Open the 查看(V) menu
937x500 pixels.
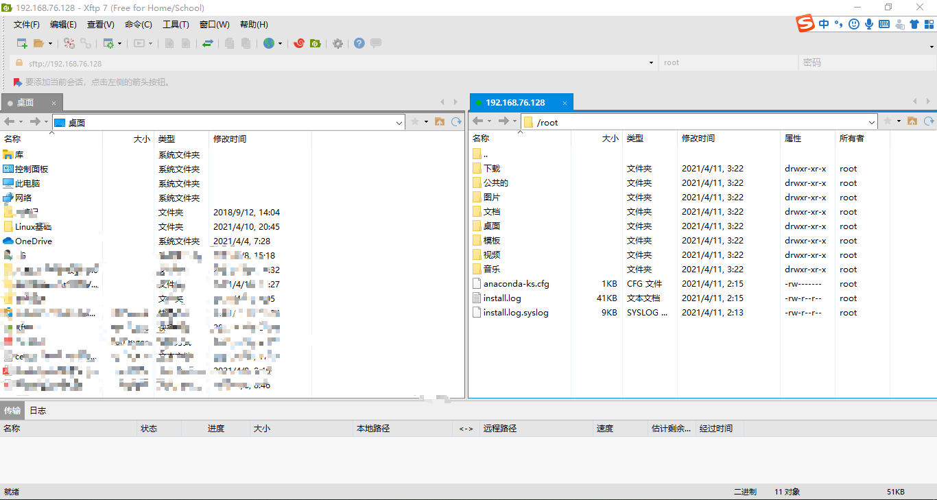coord(100,24)
